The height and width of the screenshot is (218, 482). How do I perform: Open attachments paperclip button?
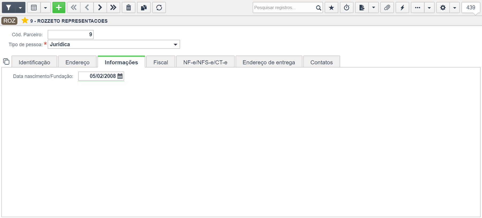[x=387, y=7]
